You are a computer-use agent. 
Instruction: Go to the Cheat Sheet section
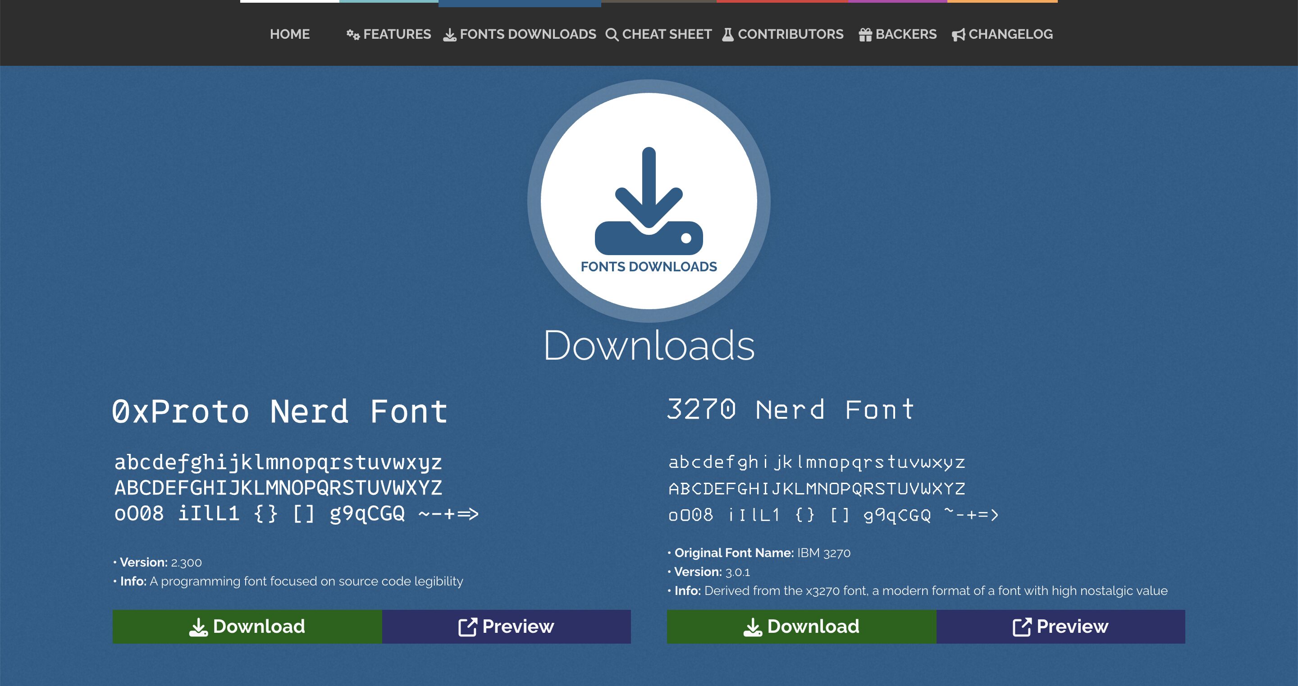pyautogui.click(x=666, y=34)
